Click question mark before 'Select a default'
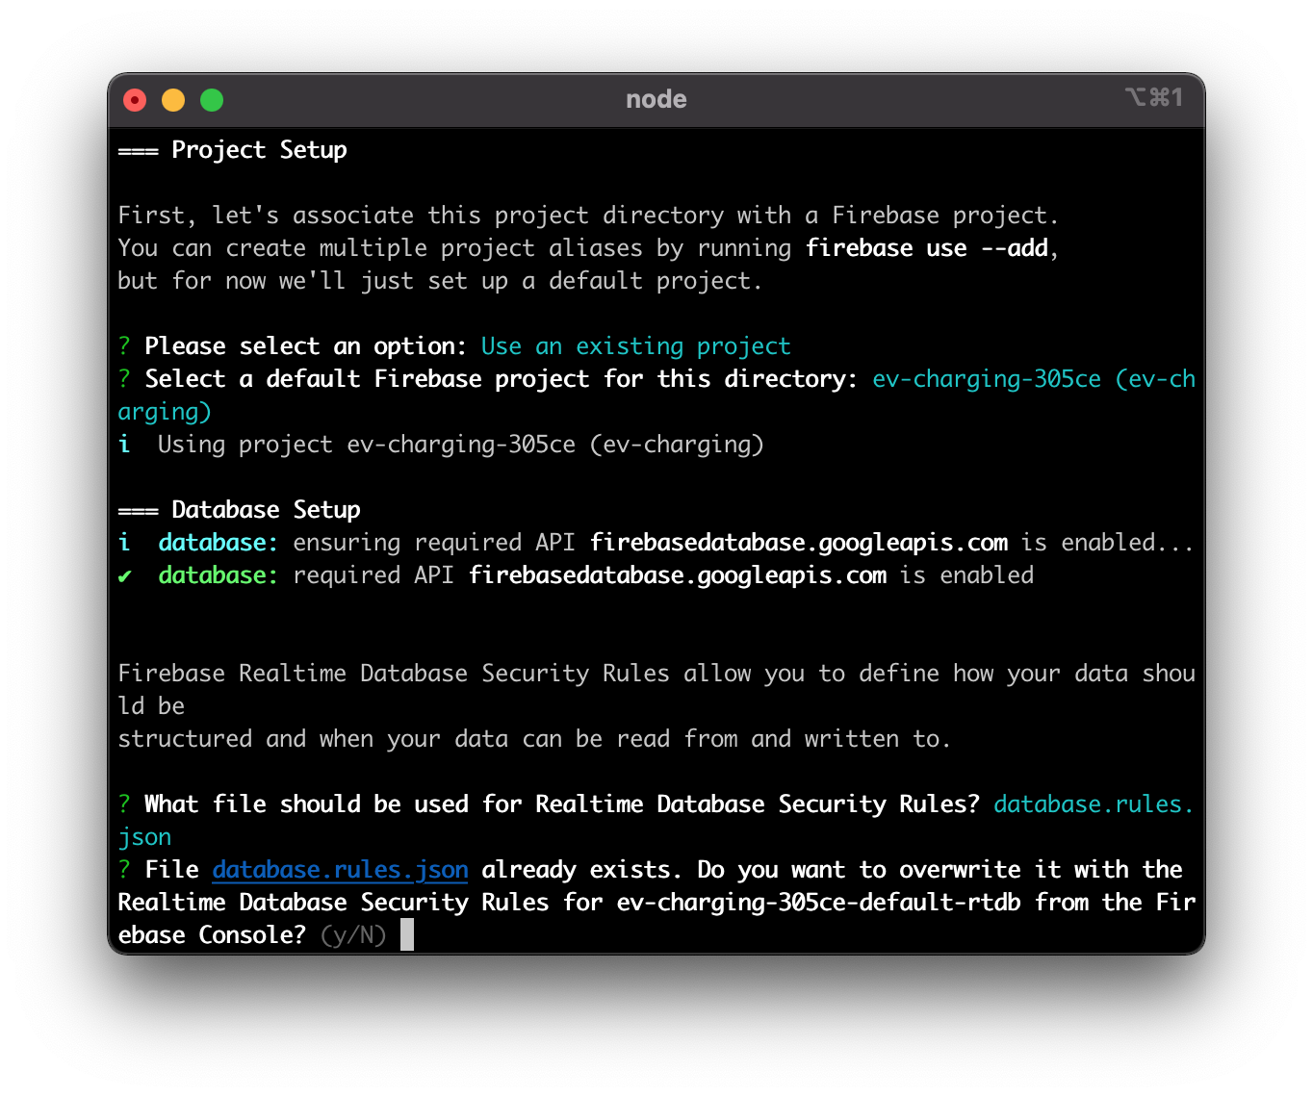This screenshot has width=1313, height=1097. (x=124, y=379)
